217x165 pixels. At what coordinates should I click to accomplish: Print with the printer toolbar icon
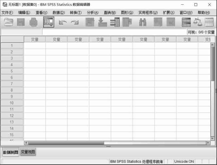(33, 22)
